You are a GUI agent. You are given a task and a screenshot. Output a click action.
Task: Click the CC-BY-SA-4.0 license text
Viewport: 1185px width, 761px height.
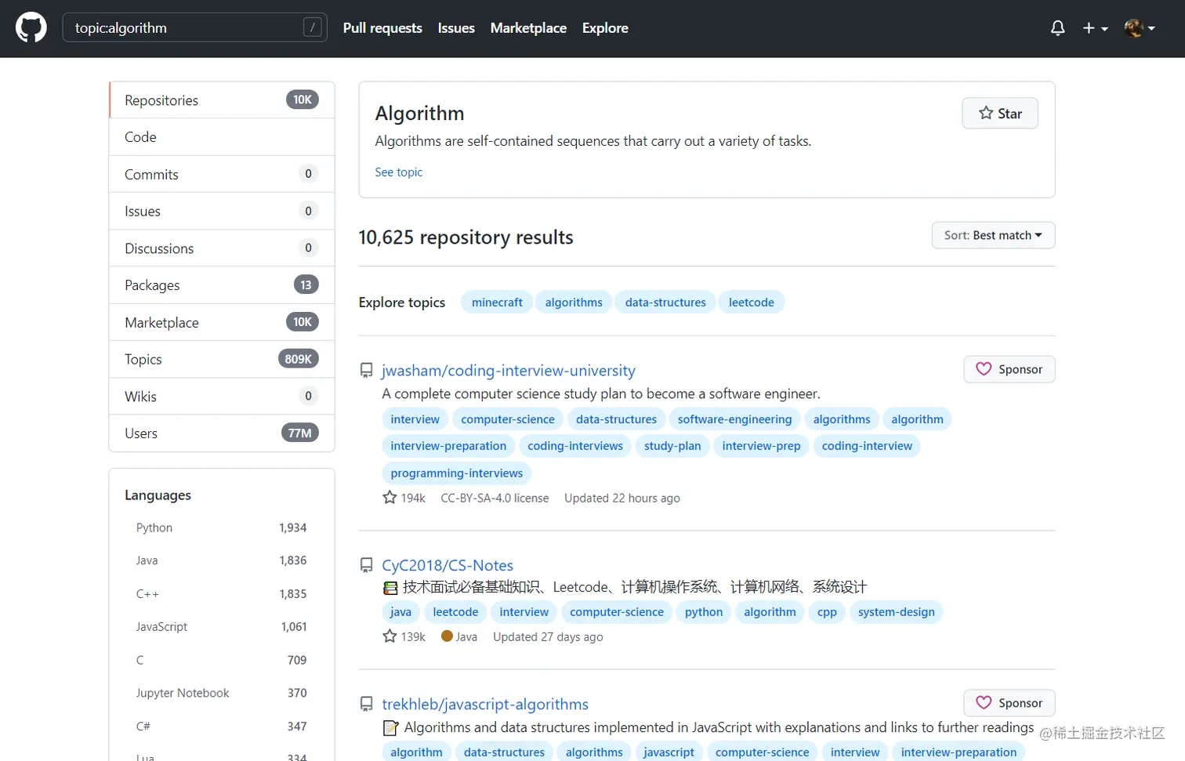495,498
